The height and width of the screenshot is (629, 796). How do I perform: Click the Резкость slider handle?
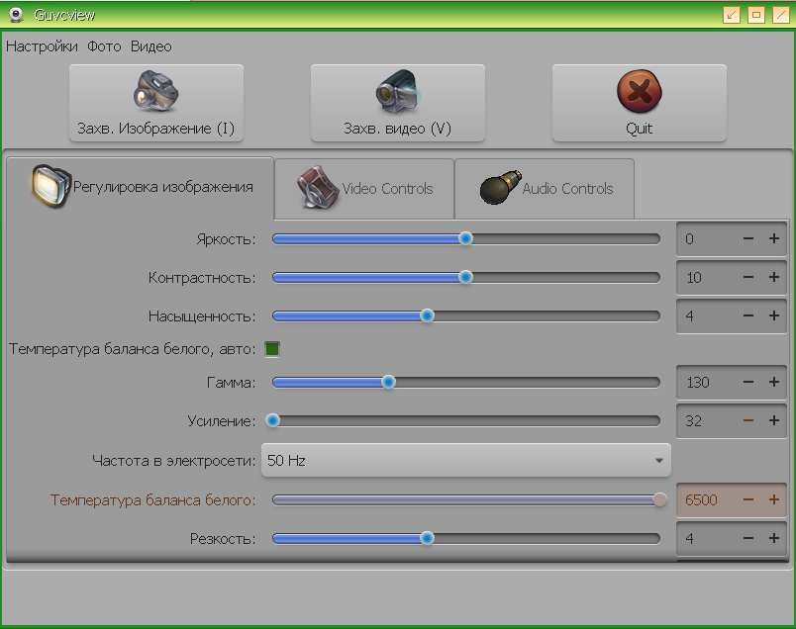point(427,538)
